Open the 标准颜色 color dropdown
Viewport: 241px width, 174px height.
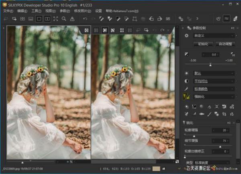coord(213,88)
